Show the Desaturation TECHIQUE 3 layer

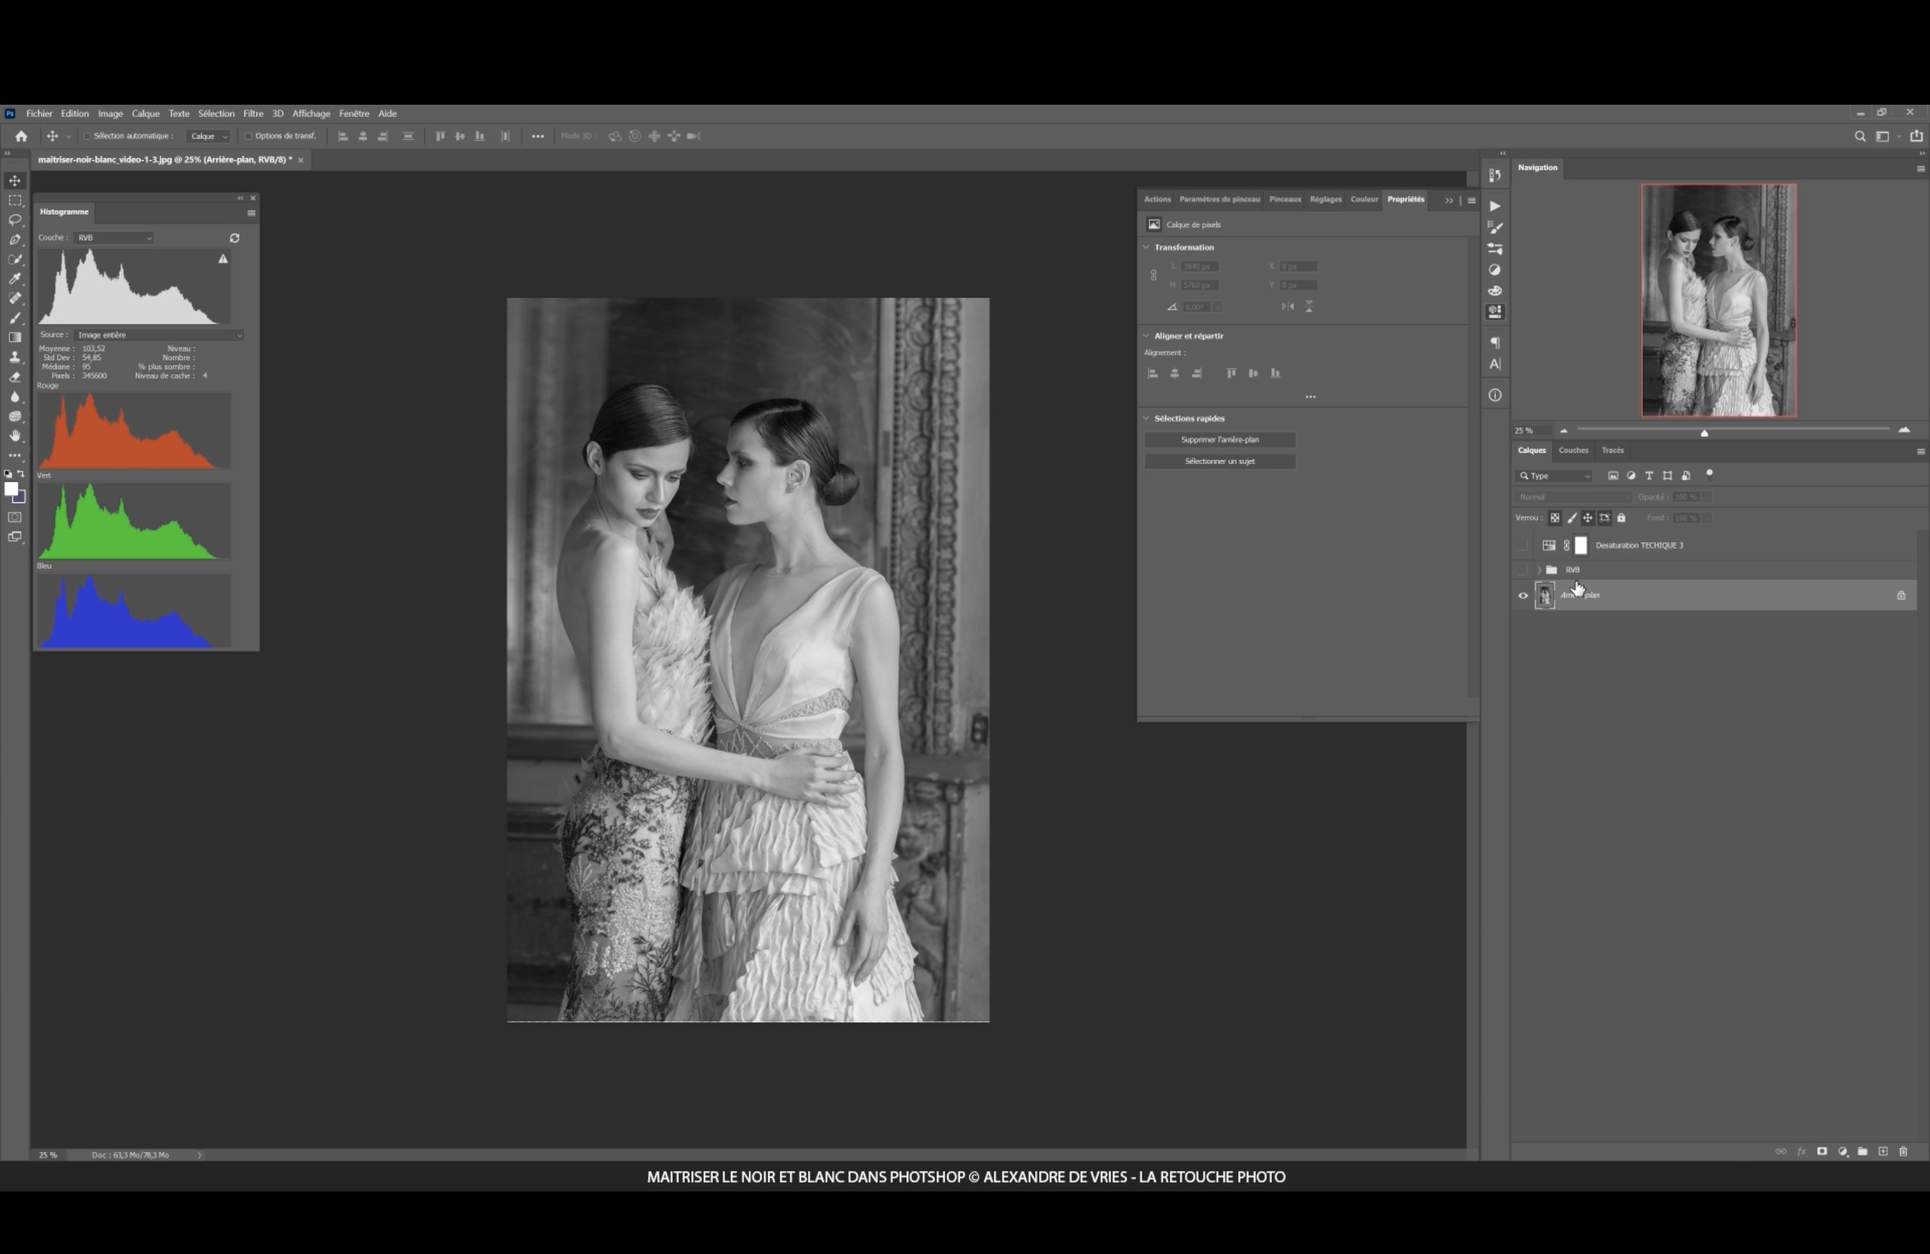[x=1523, y=546]
